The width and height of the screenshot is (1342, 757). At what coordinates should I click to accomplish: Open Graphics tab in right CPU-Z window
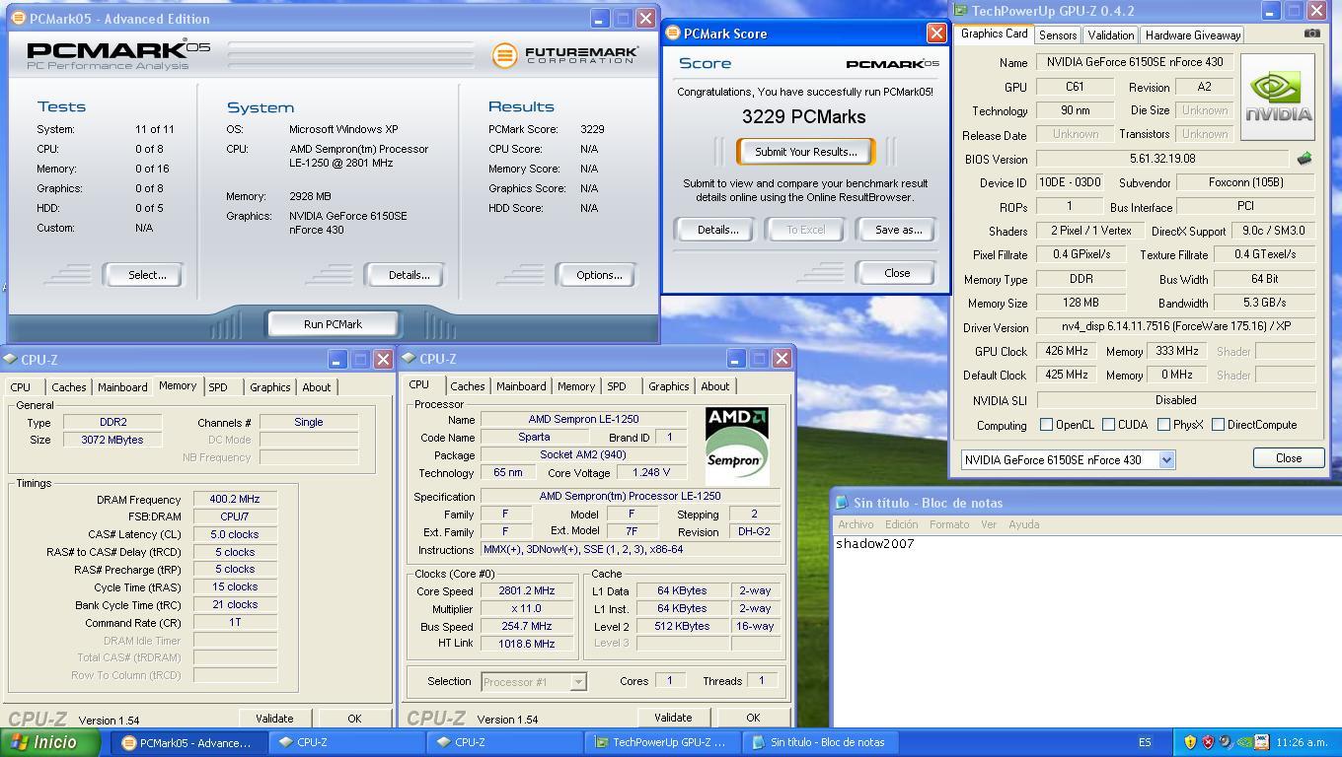pos(668,386)
